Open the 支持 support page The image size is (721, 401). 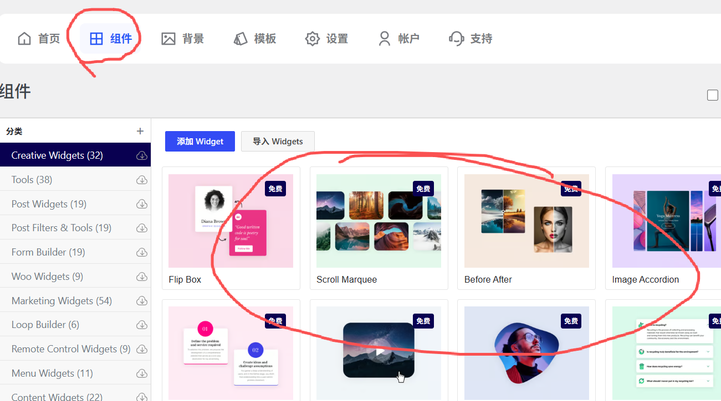click(x=470, y=39)
